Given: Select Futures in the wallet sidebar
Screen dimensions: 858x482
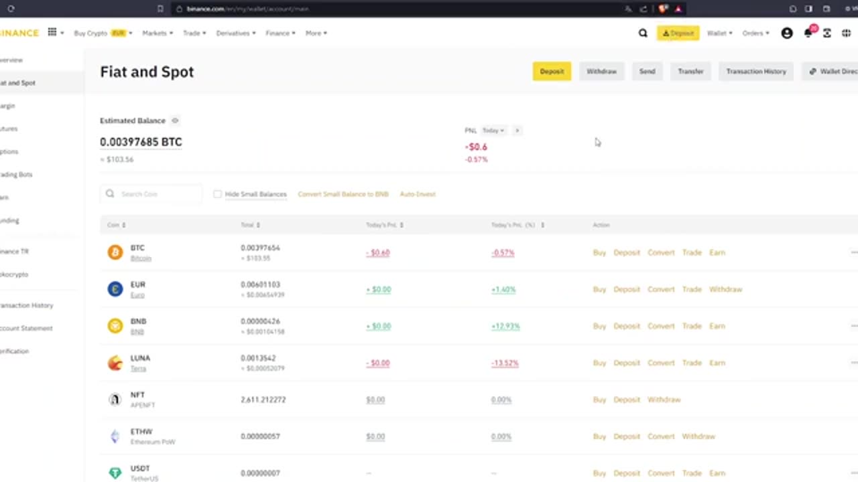Looking at the screenshot, I should point(9,129).
